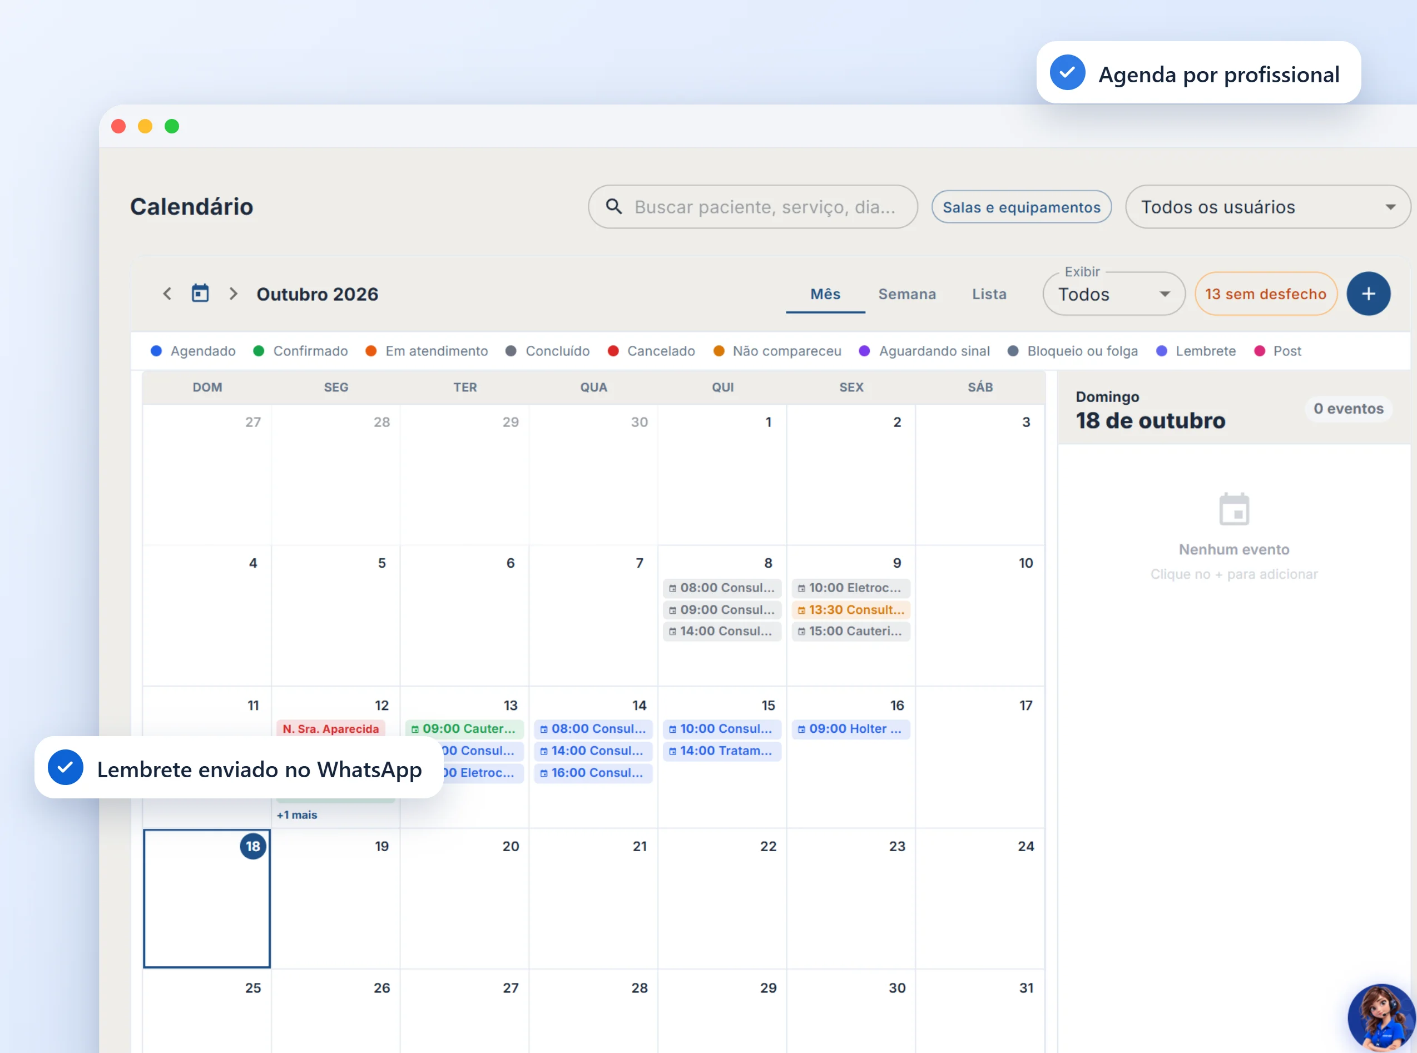The width and height of the screenshot is (1417, 1053).
Task: Switch to the Semana tab
Action: (907, 294)
